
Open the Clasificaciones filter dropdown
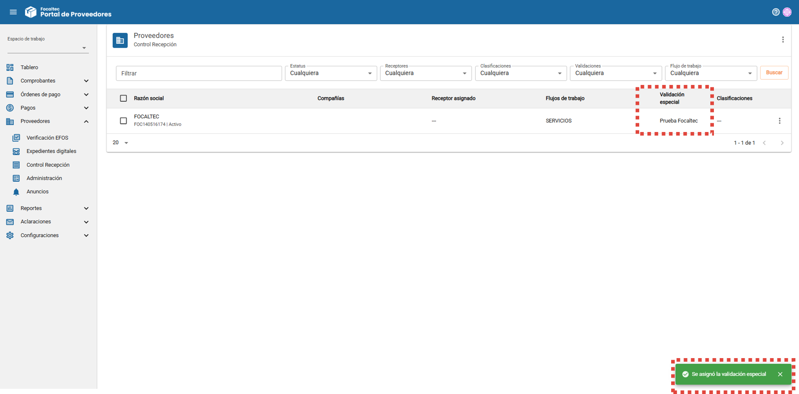(x=521, y=73)
